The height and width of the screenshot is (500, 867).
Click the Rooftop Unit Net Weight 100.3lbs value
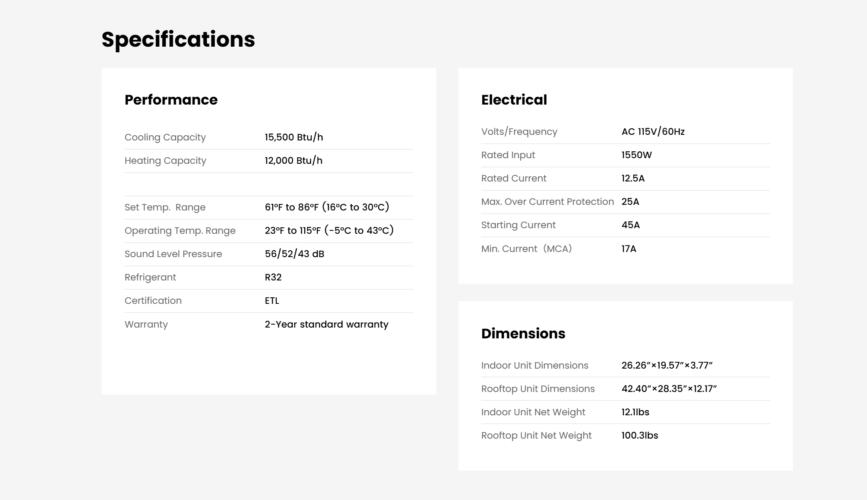pyautogui.click(x=640, y=436)
